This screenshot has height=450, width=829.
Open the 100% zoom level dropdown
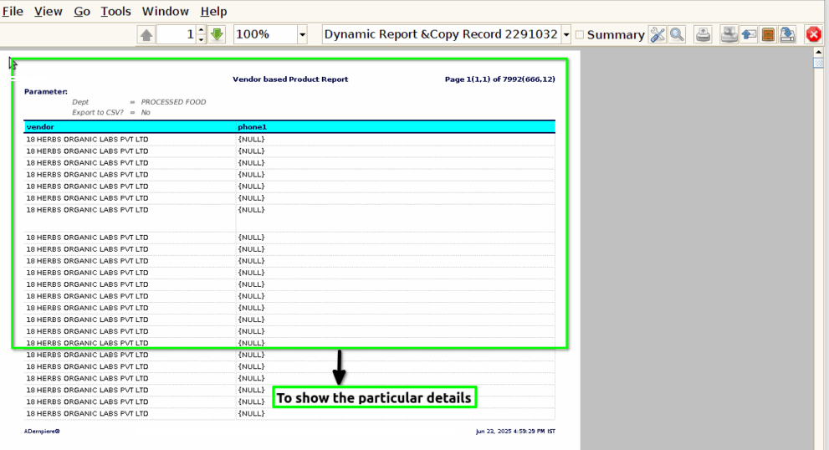click(302, 35)
